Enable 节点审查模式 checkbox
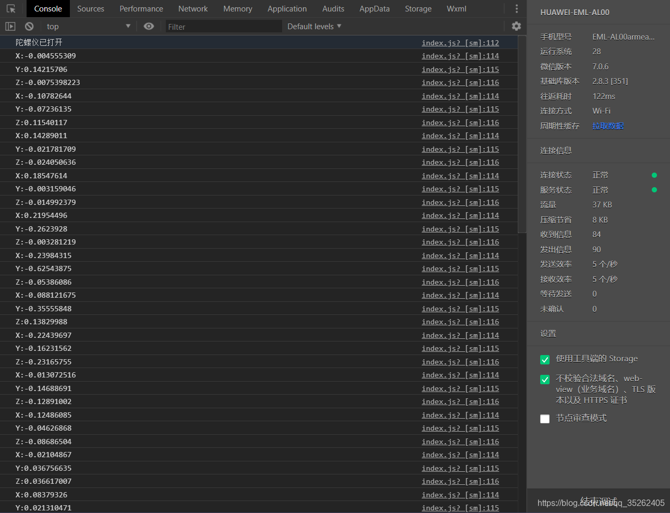The height and width of the screenshot is (513, 670). (x=545, y=419)
